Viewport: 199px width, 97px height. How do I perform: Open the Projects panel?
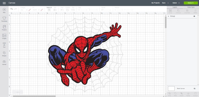pyautogui.click(x=4, y=28)
